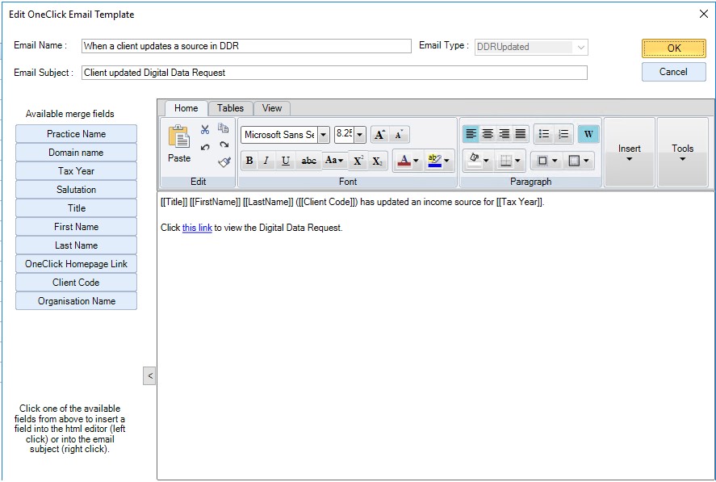Insert the Practice Name merge field
Screen dimensions: 716x482
tap(76, 134)
